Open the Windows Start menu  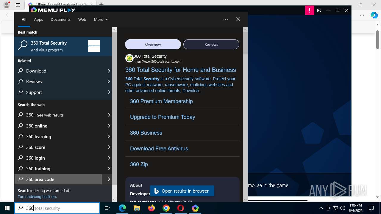tap(7, 208)
